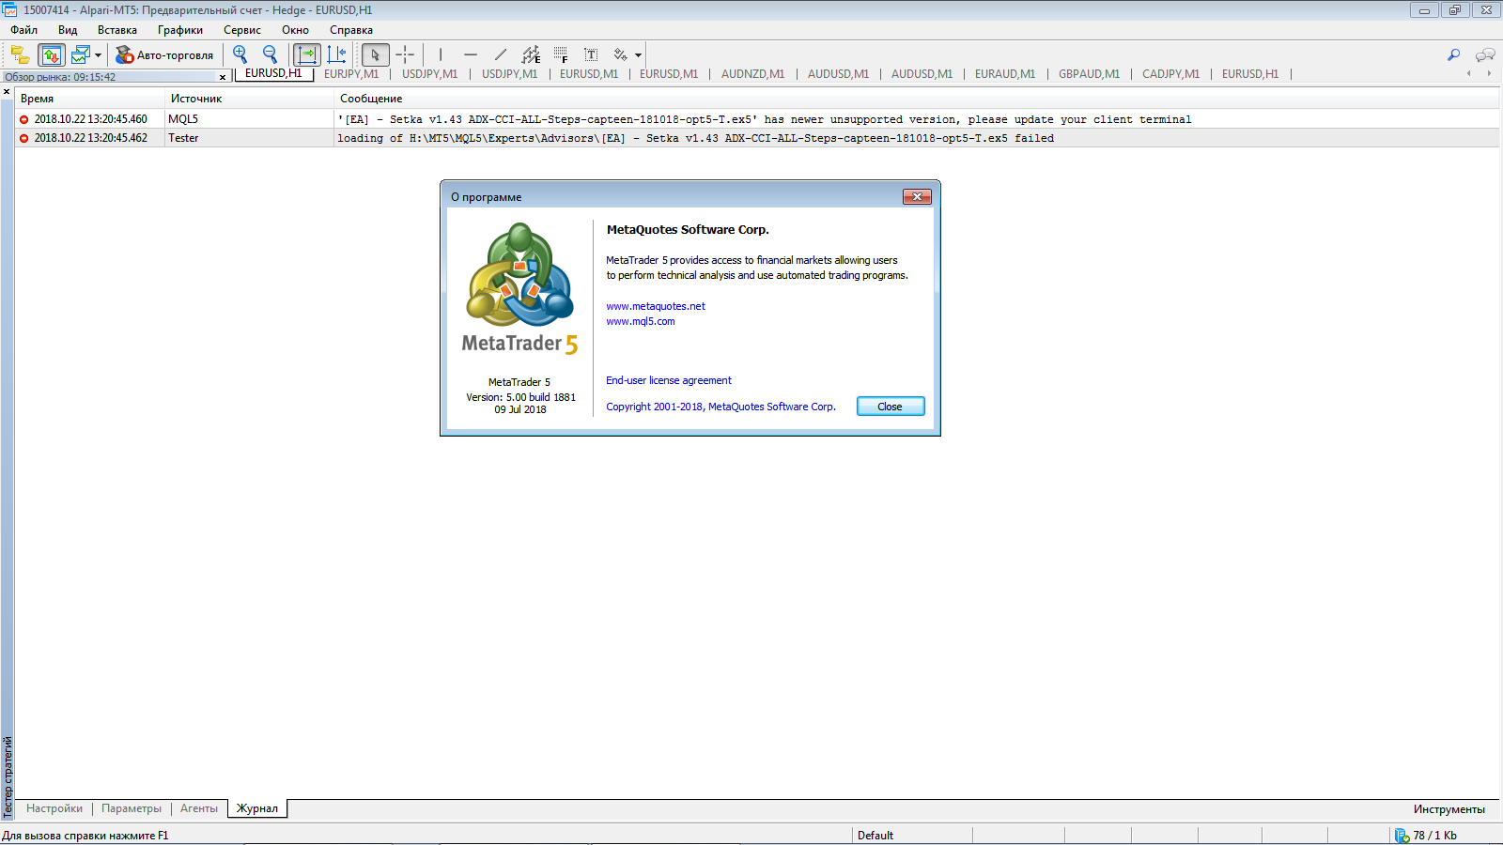Screen dimensions: 1503x845
Task: Toggle the Market Watch toolbar icon
Action: tap(51, 54)
